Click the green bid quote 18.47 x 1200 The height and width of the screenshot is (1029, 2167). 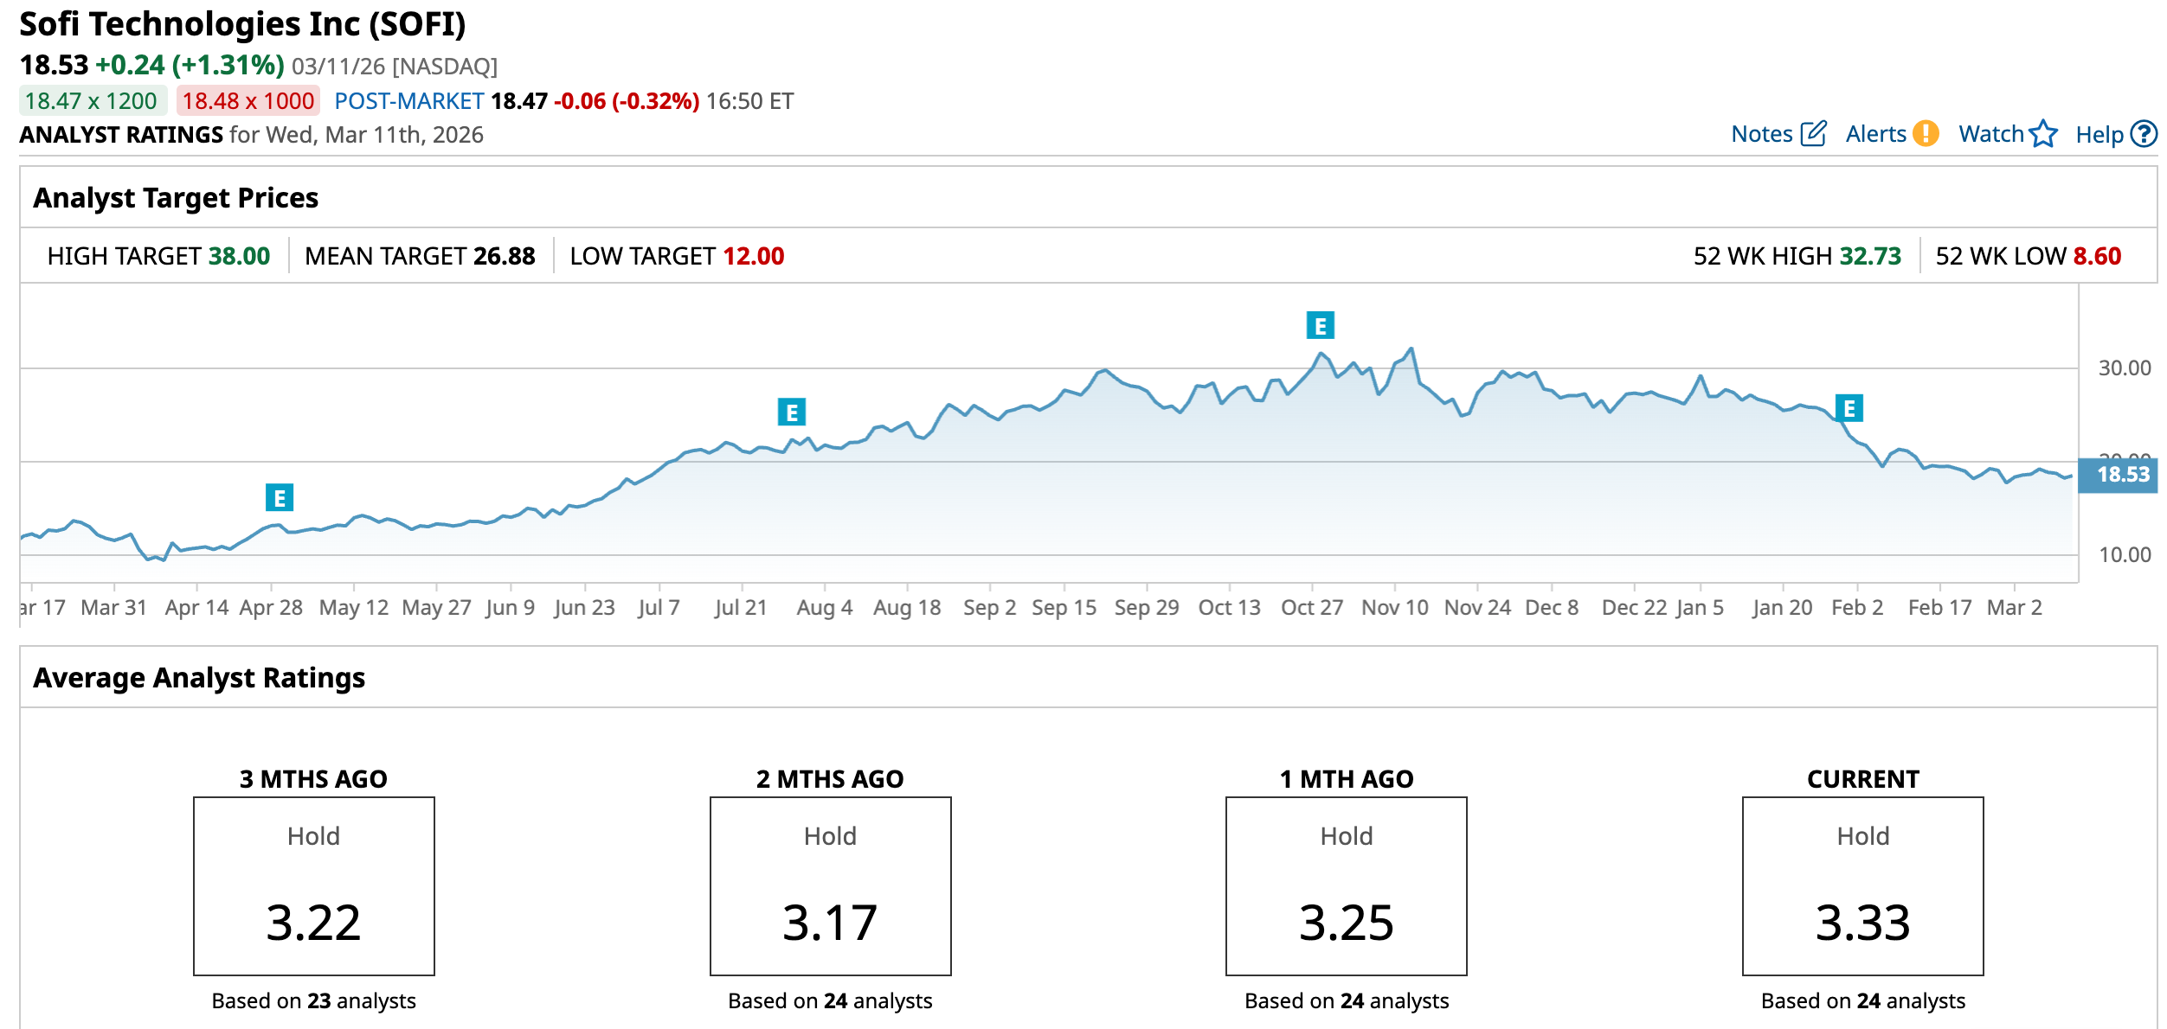click(92, 101)
